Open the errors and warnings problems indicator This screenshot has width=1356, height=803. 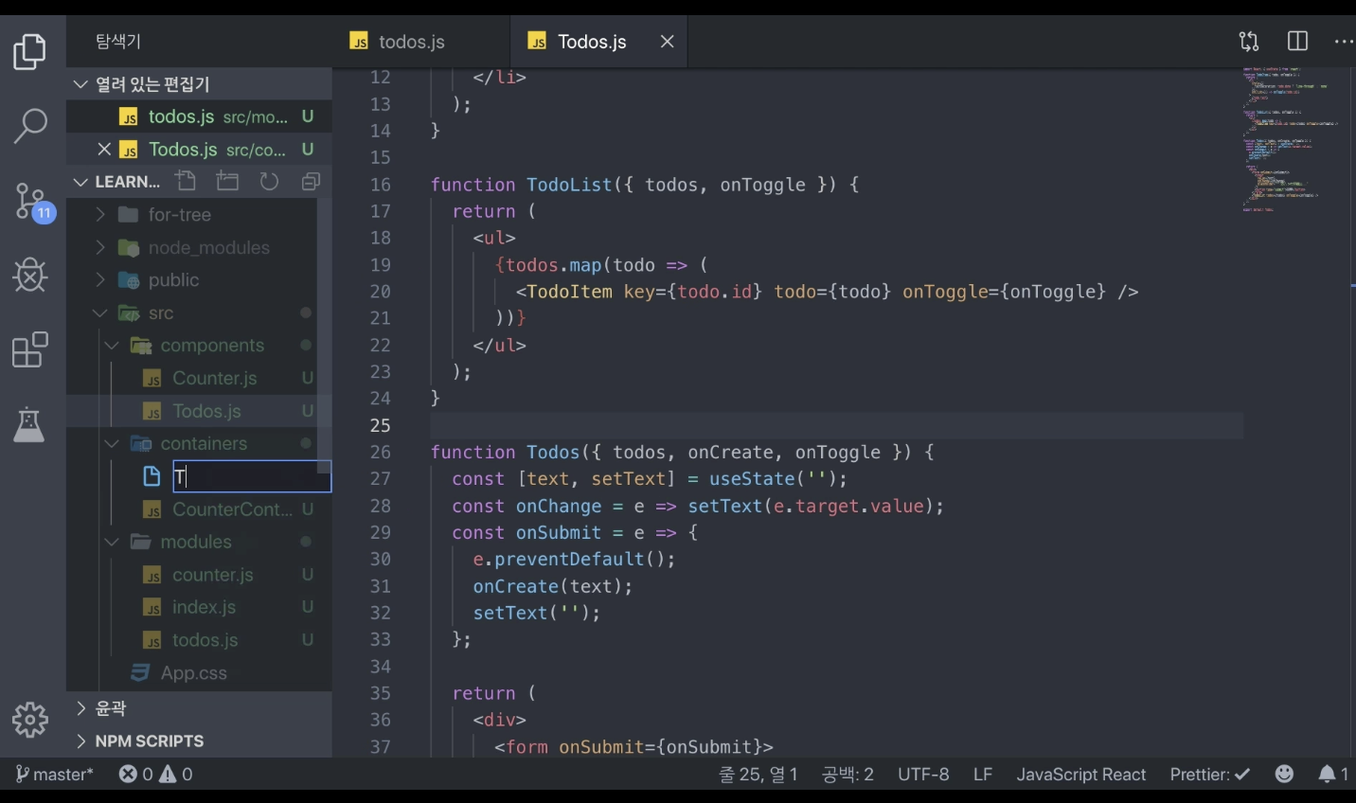156,775
